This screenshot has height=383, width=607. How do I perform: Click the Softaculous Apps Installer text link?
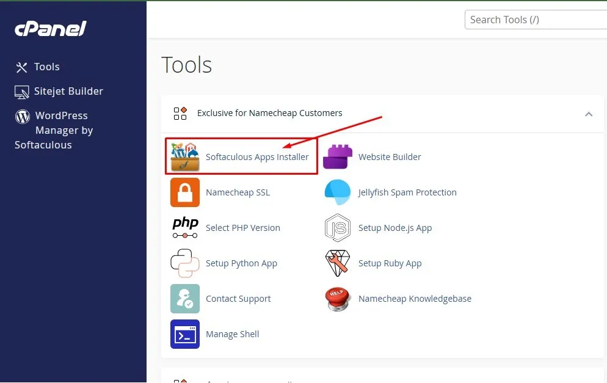(x=258, y=156)
